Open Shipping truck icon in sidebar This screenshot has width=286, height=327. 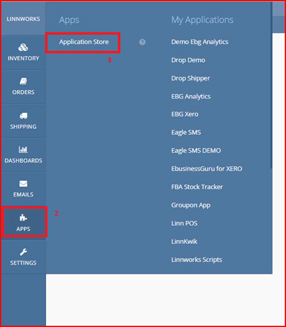23,116
